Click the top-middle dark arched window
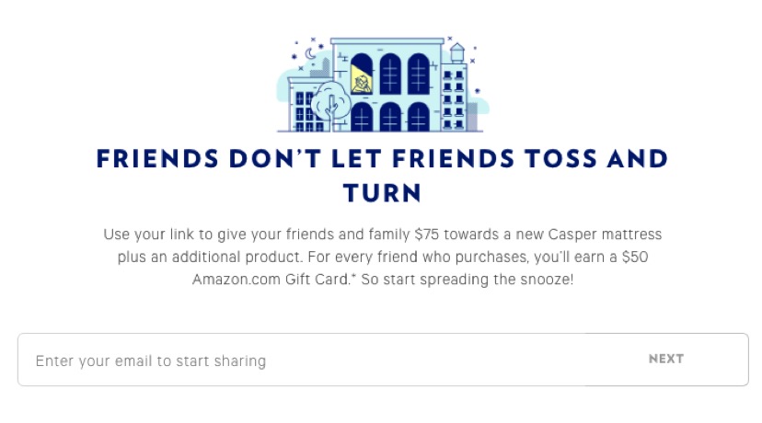This screenshot has height=423, width=762. coord(390,74)
